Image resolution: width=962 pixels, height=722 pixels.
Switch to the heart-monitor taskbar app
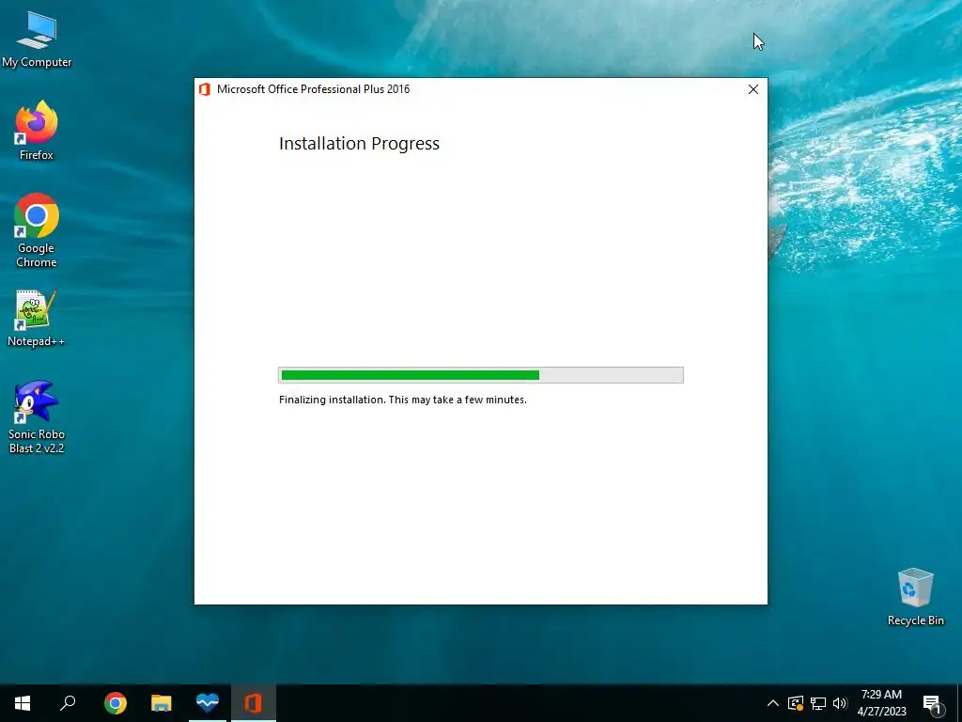point(208,703)
